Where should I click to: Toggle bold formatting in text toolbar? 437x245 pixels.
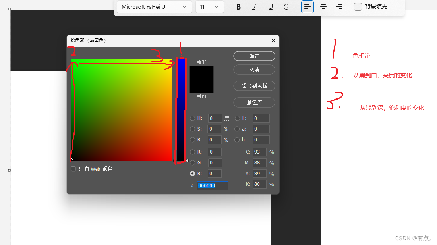pyautogui.click(x=238, y=7)
